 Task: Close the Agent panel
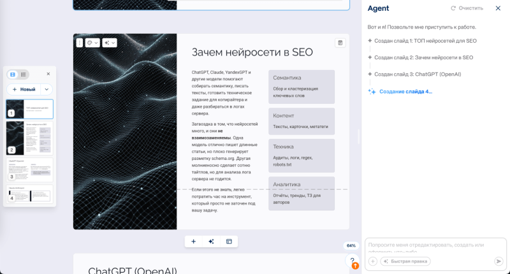(x=498, y=8)
